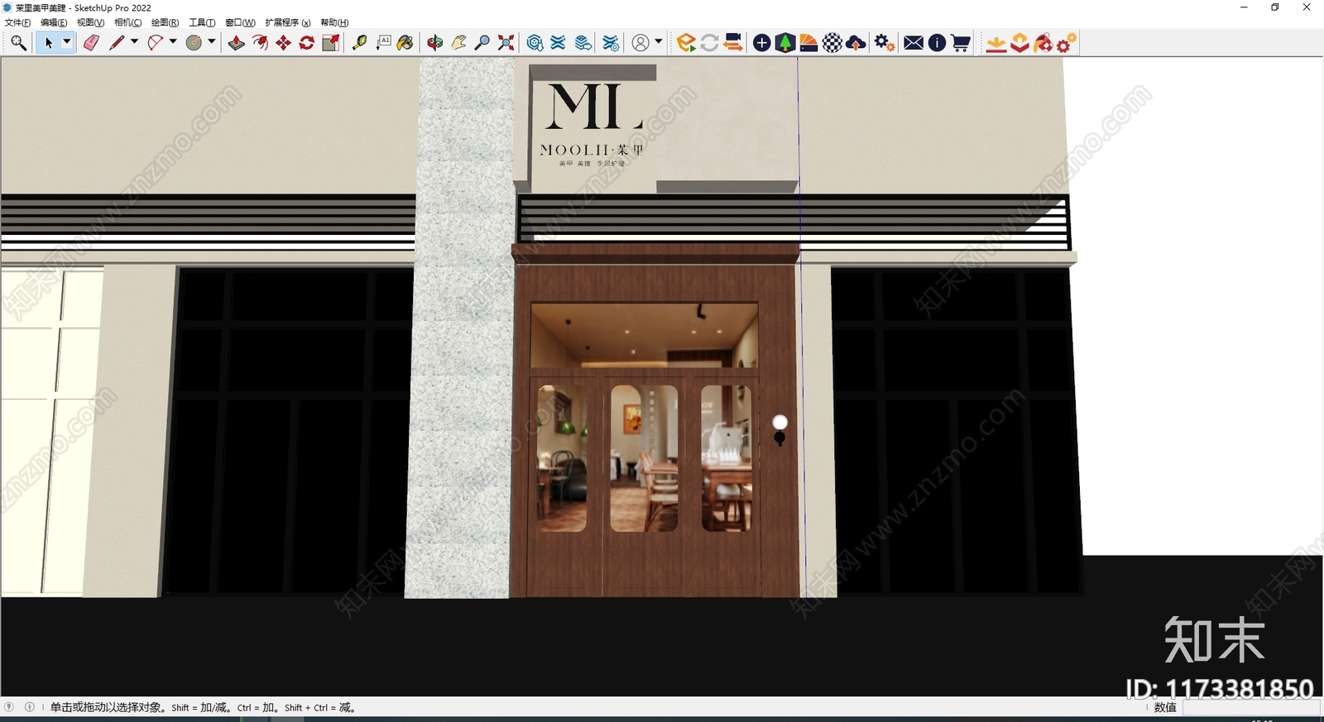Click the Enscape store cart icon
The image size is (1324, 722).
tap(961, 43)
